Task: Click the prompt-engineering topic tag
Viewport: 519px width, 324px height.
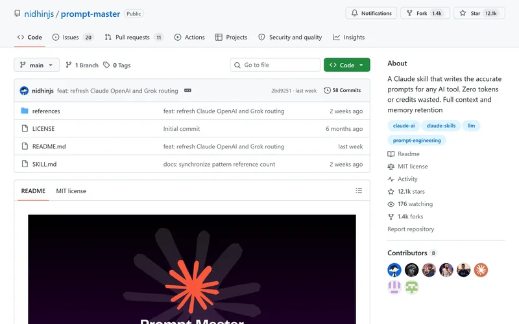Action: point(416,140)
